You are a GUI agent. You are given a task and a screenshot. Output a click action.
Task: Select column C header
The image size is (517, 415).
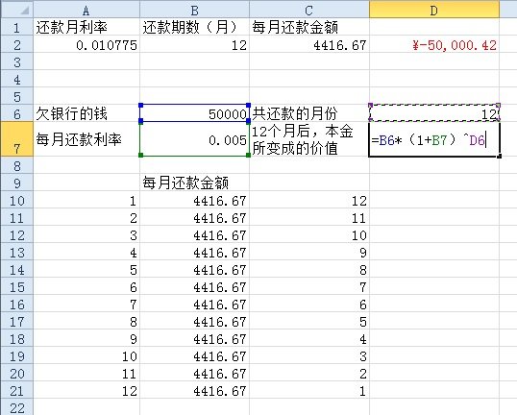(309, 9)
